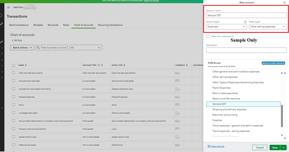
Task: Click Supplies in preview list
Action: [217, 120]
